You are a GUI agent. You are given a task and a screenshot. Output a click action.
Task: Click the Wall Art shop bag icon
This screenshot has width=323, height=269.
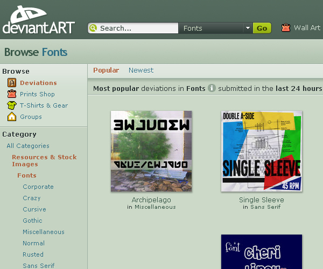coord(286,27)
